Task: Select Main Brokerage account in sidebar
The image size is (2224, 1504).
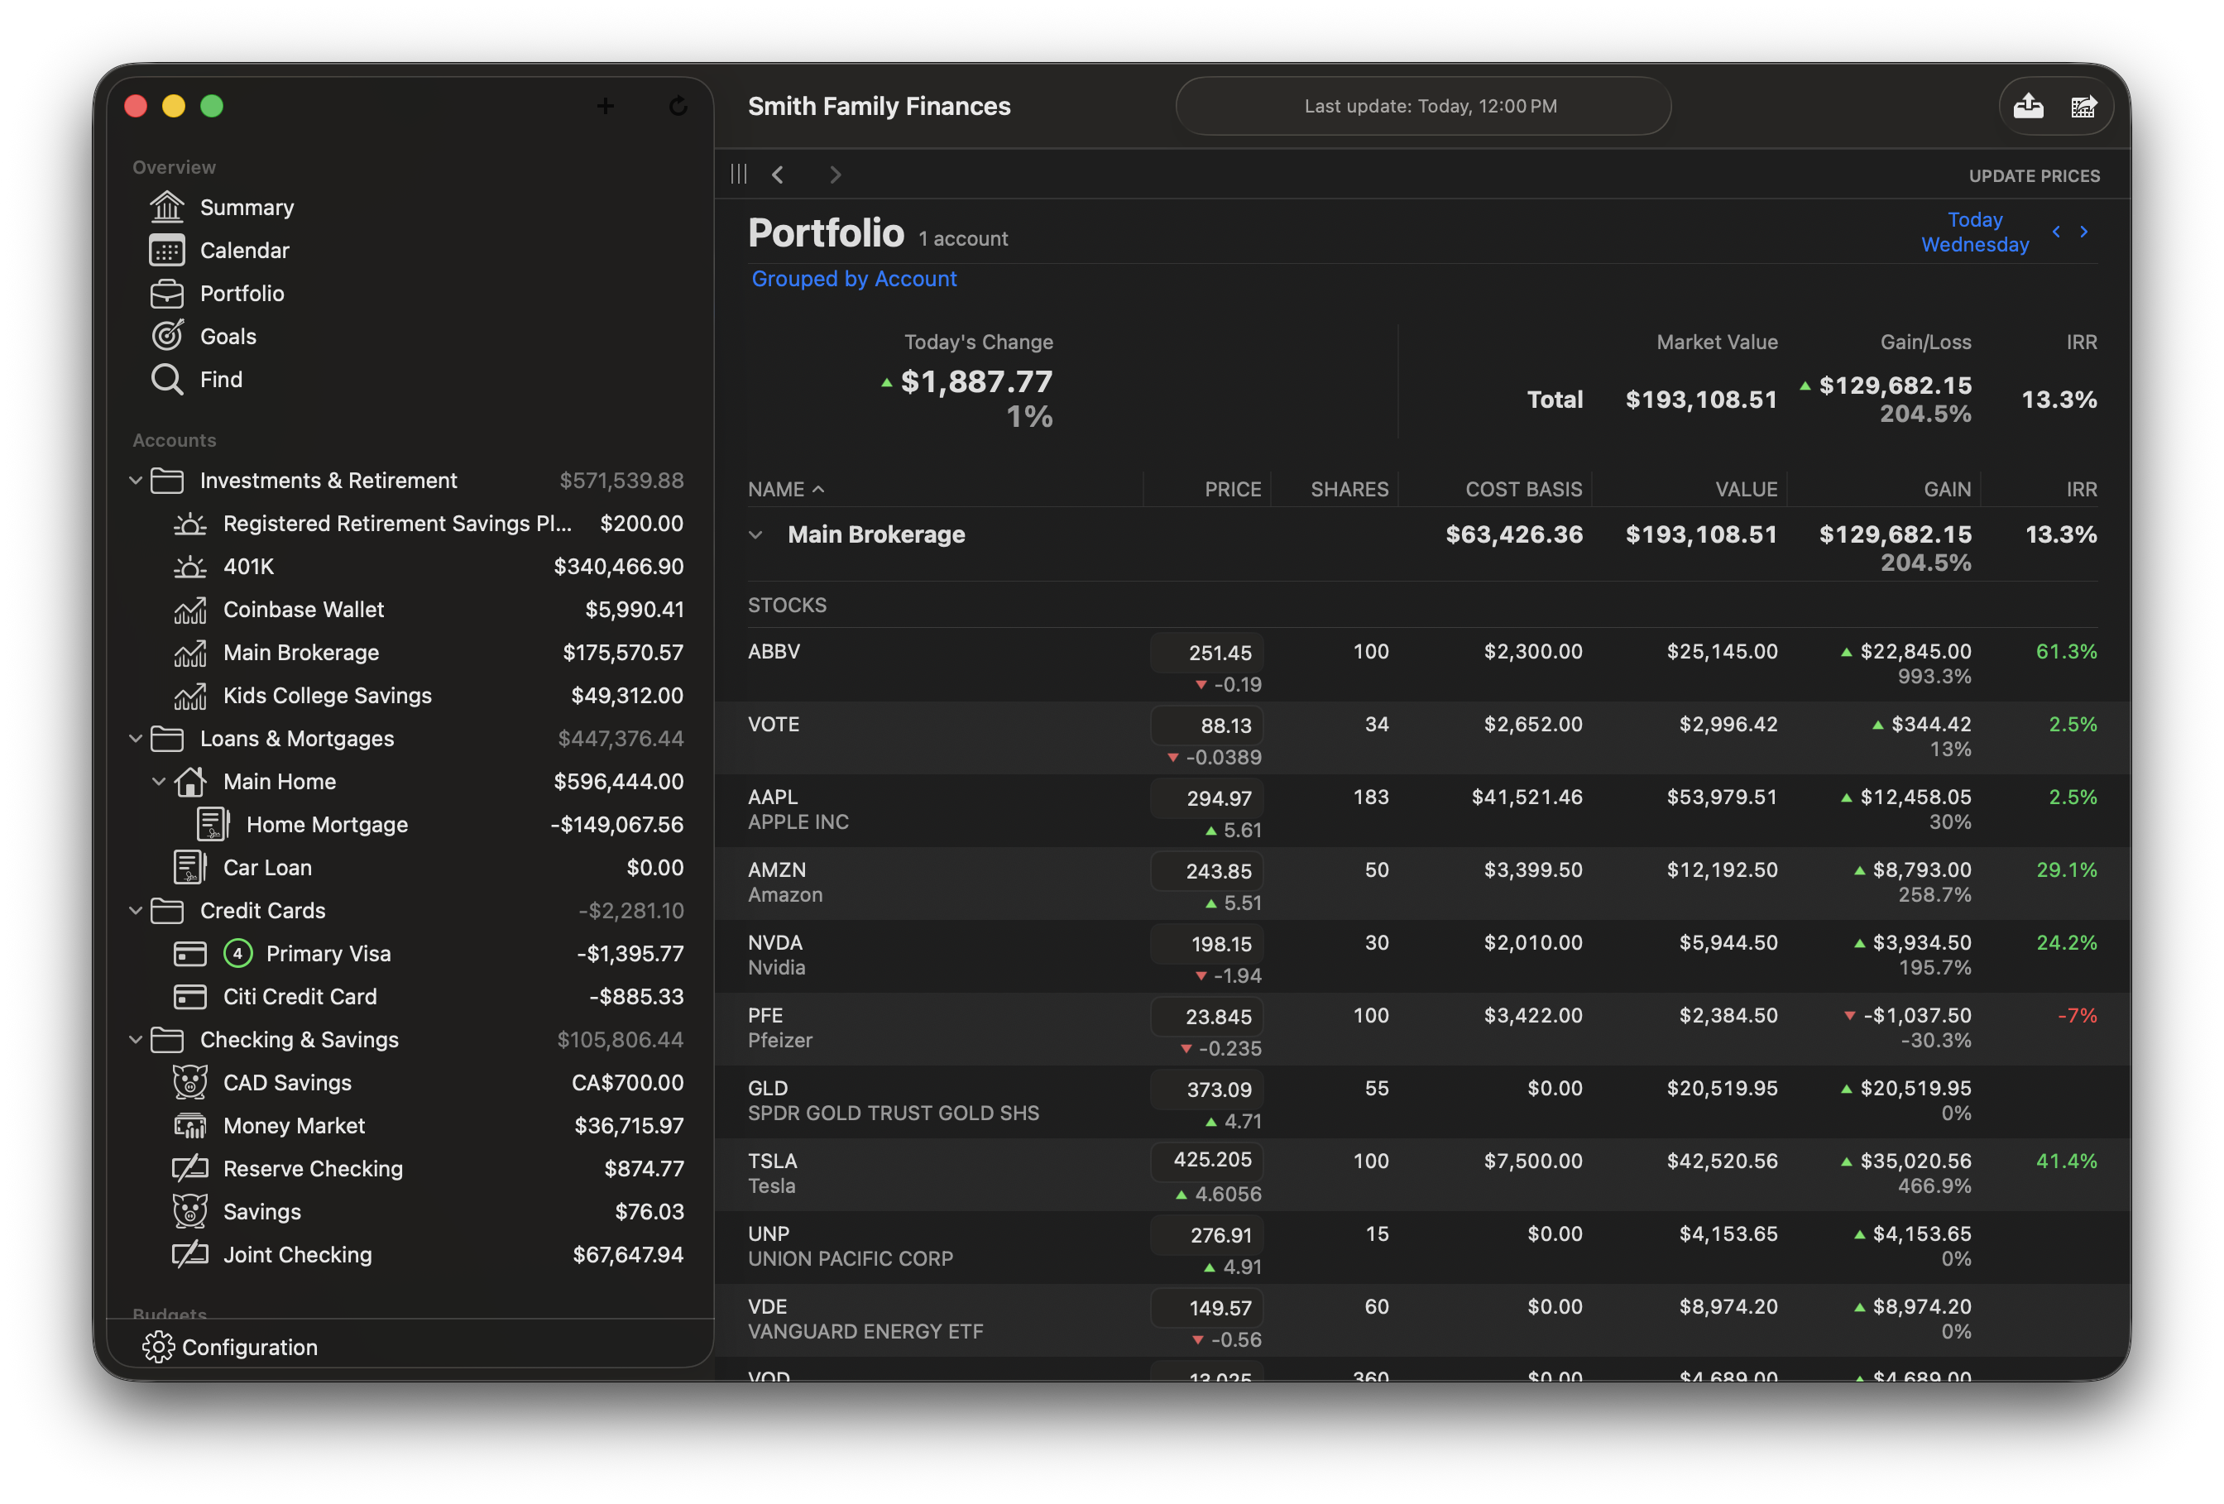Action: pos(410,653)
